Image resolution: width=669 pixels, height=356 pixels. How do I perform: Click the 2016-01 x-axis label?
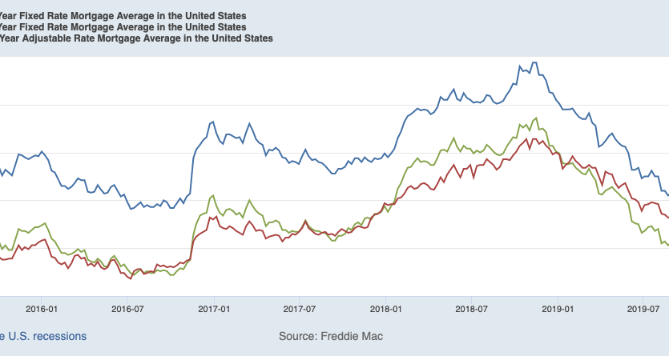pyautogui.click(x=42, y=308)
